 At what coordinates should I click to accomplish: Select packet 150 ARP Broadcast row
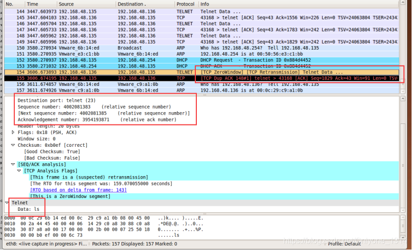201,48
